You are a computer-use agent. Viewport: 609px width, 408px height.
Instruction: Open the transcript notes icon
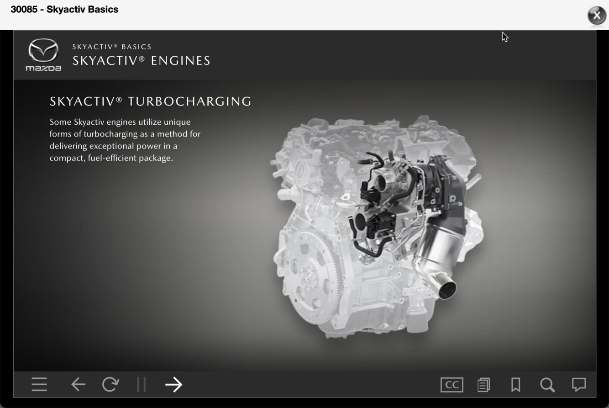point(484,385)
